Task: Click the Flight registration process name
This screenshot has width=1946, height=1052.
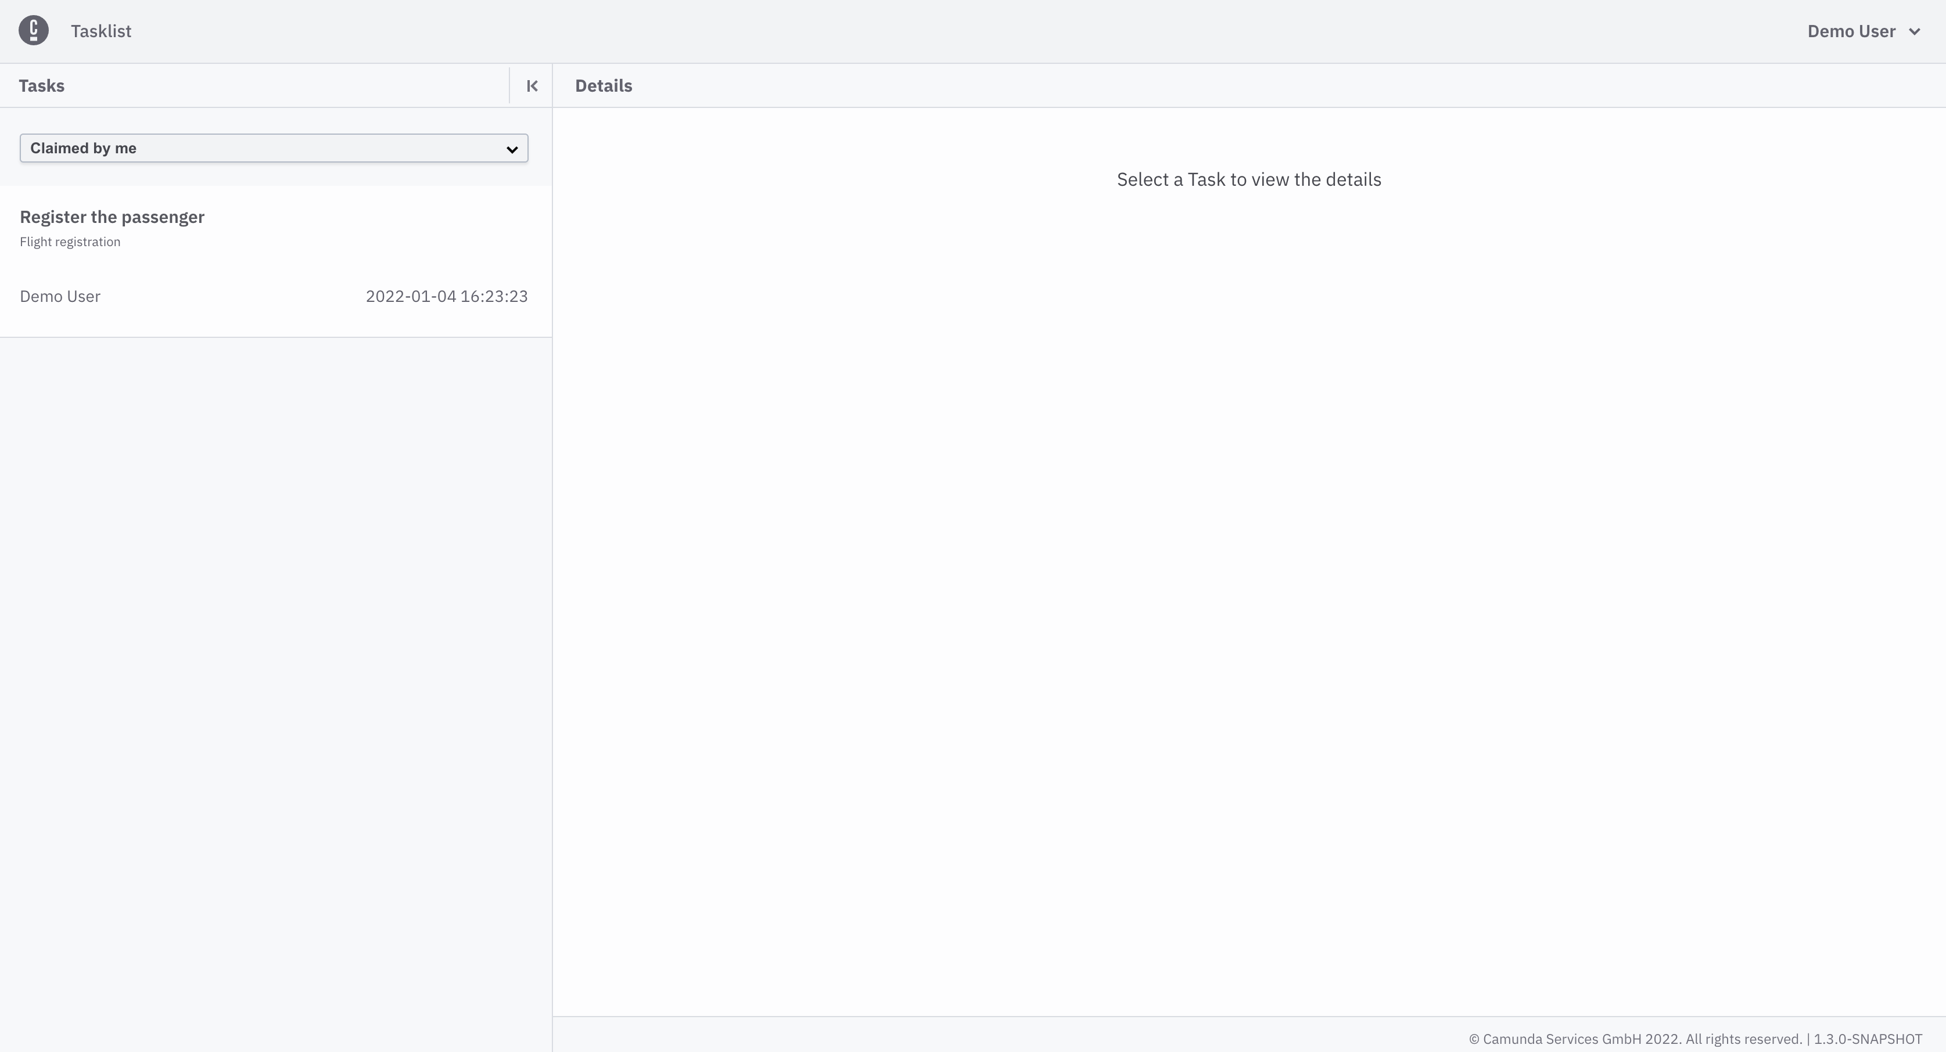Action: (x=70, y=243)
